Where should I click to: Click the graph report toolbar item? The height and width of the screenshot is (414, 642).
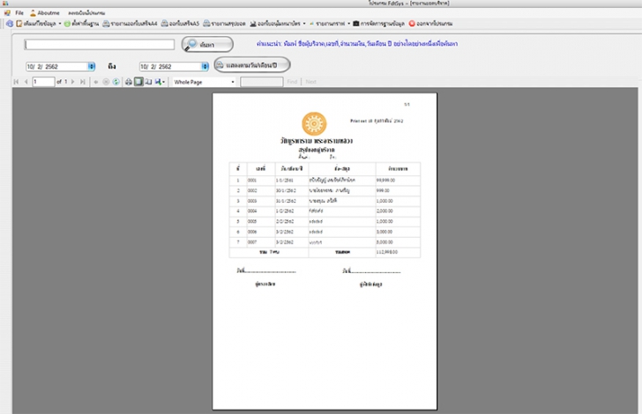coord(327,24)
